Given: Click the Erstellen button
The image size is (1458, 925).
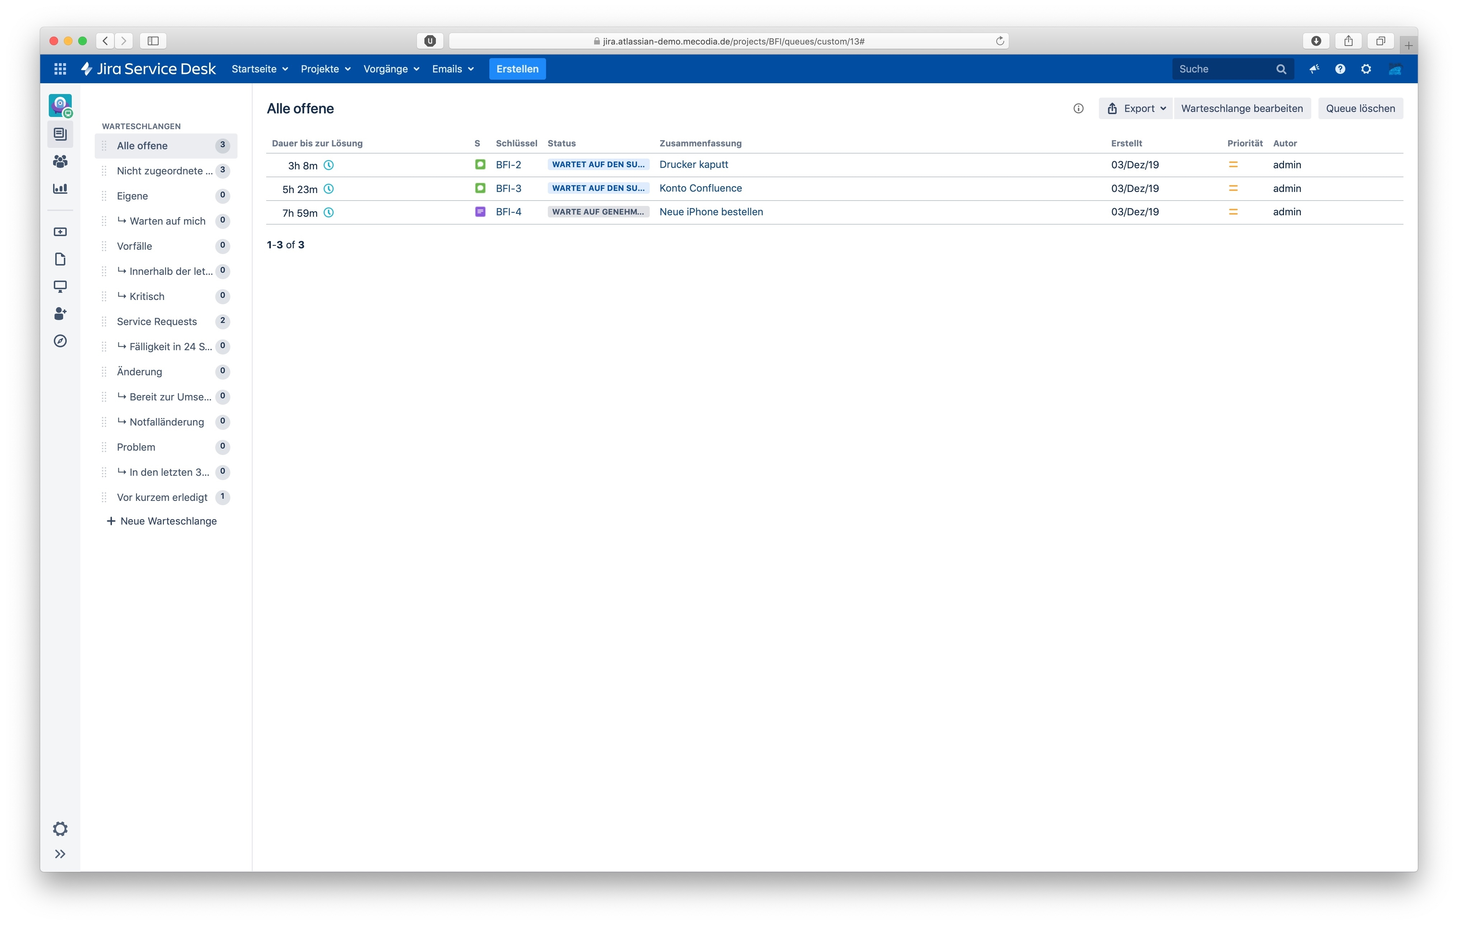Looking at the screenshot, I should pyautogui.click(x=517, y=69).
